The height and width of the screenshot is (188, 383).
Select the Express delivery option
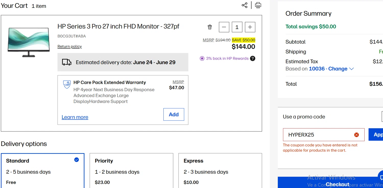pos(220,170)
